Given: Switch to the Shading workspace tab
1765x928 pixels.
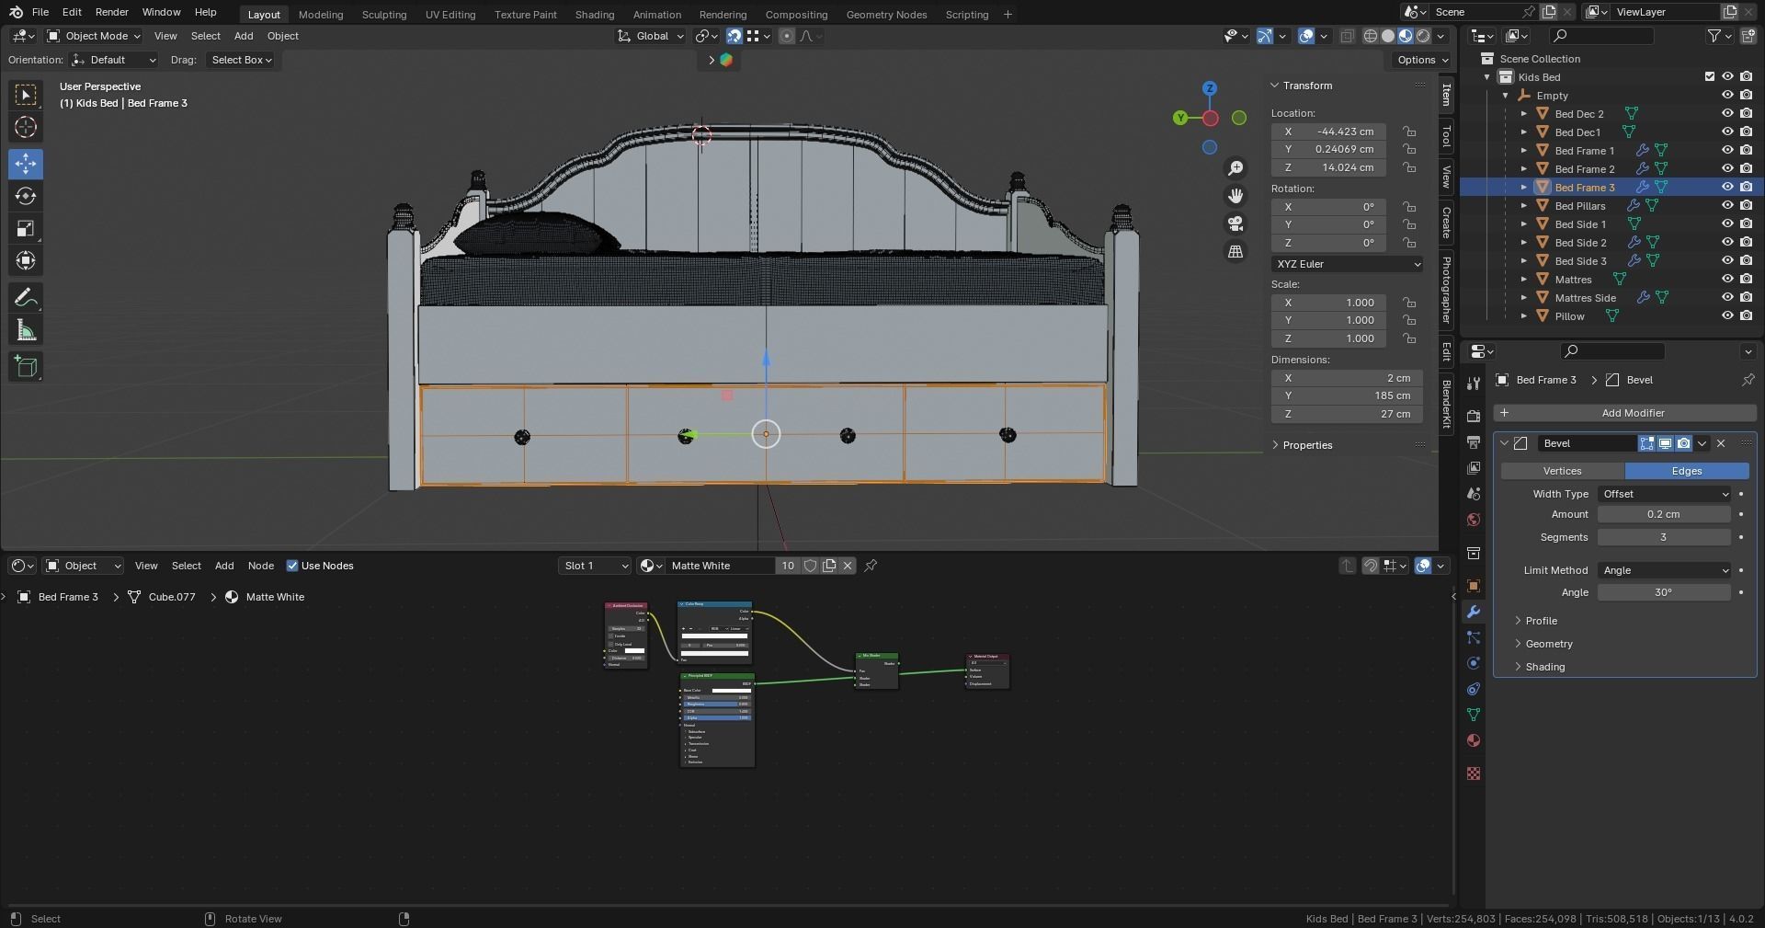Looking at the screenshot, I should [x=594, y=15].
